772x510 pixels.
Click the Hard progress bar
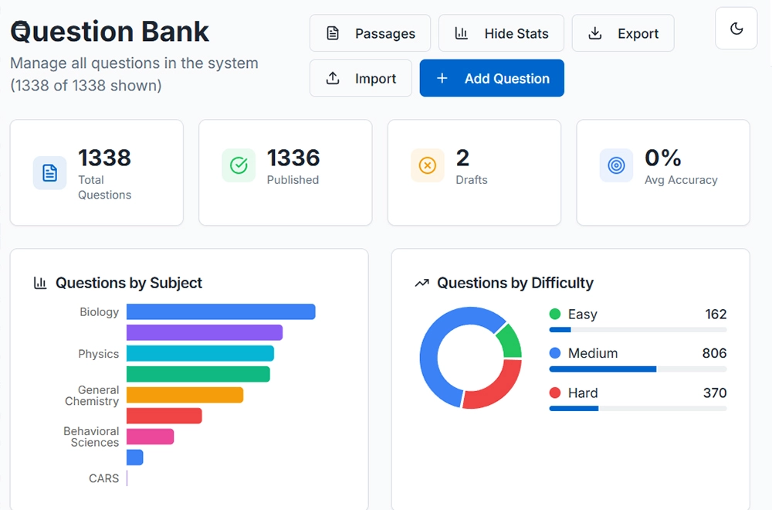638,409
